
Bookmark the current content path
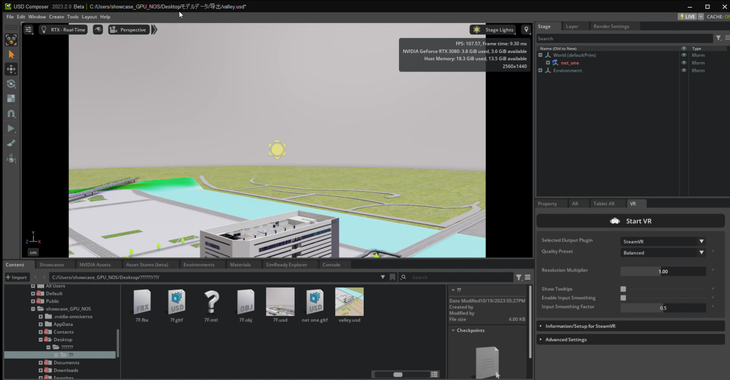coord(392,277)
